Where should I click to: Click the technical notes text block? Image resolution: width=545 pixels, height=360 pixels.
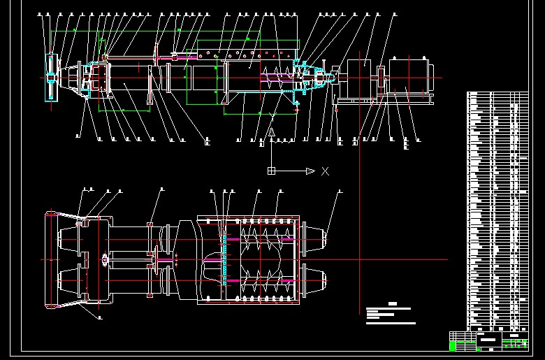point(390,315)
